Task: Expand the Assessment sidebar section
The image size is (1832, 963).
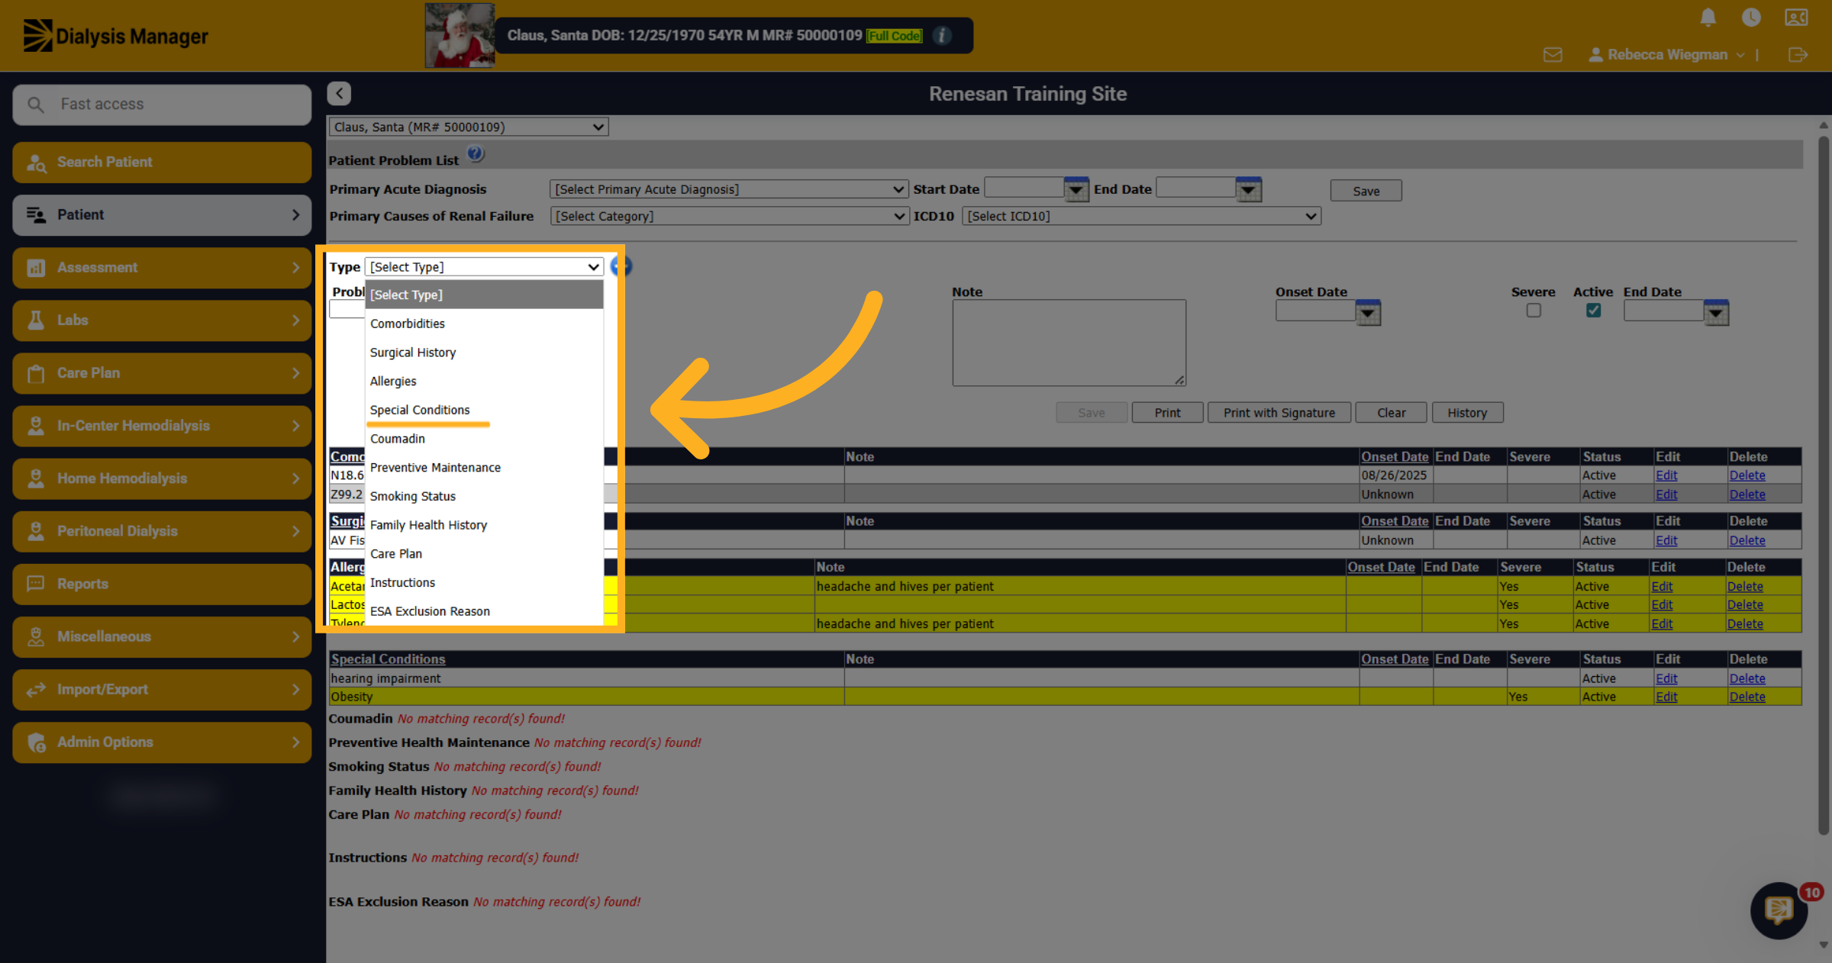Action: pos(162,267)
